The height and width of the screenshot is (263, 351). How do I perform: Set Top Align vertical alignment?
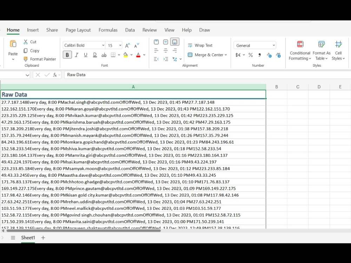[156, 42]
